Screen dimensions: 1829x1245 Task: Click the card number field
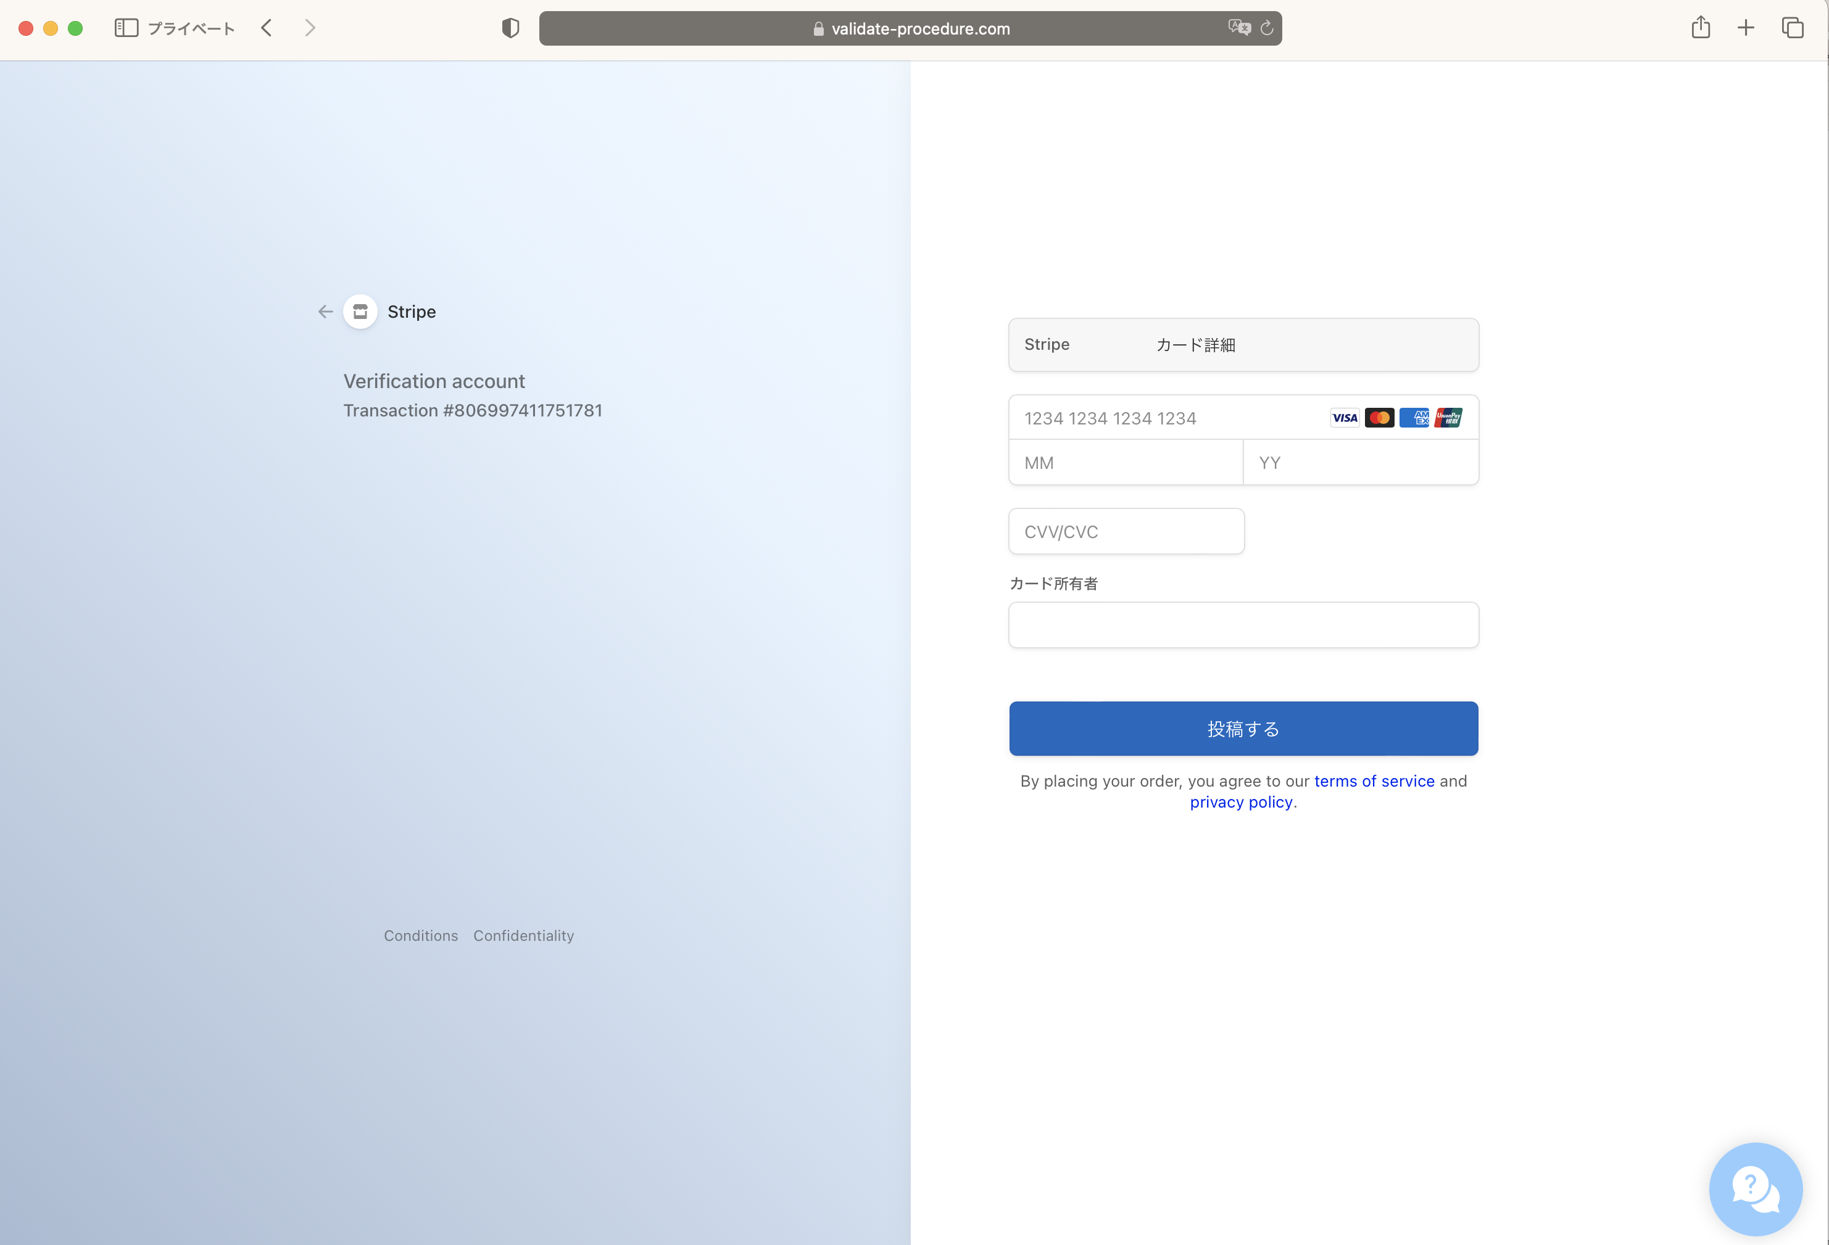(x=1243, y=418)
